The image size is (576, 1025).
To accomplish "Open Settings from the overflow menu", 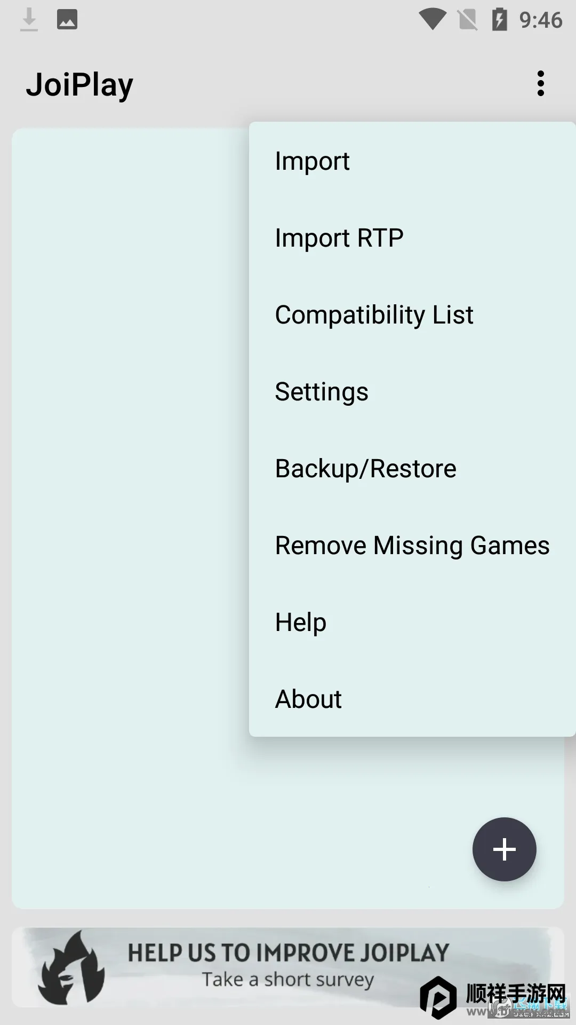I will 322,392.
